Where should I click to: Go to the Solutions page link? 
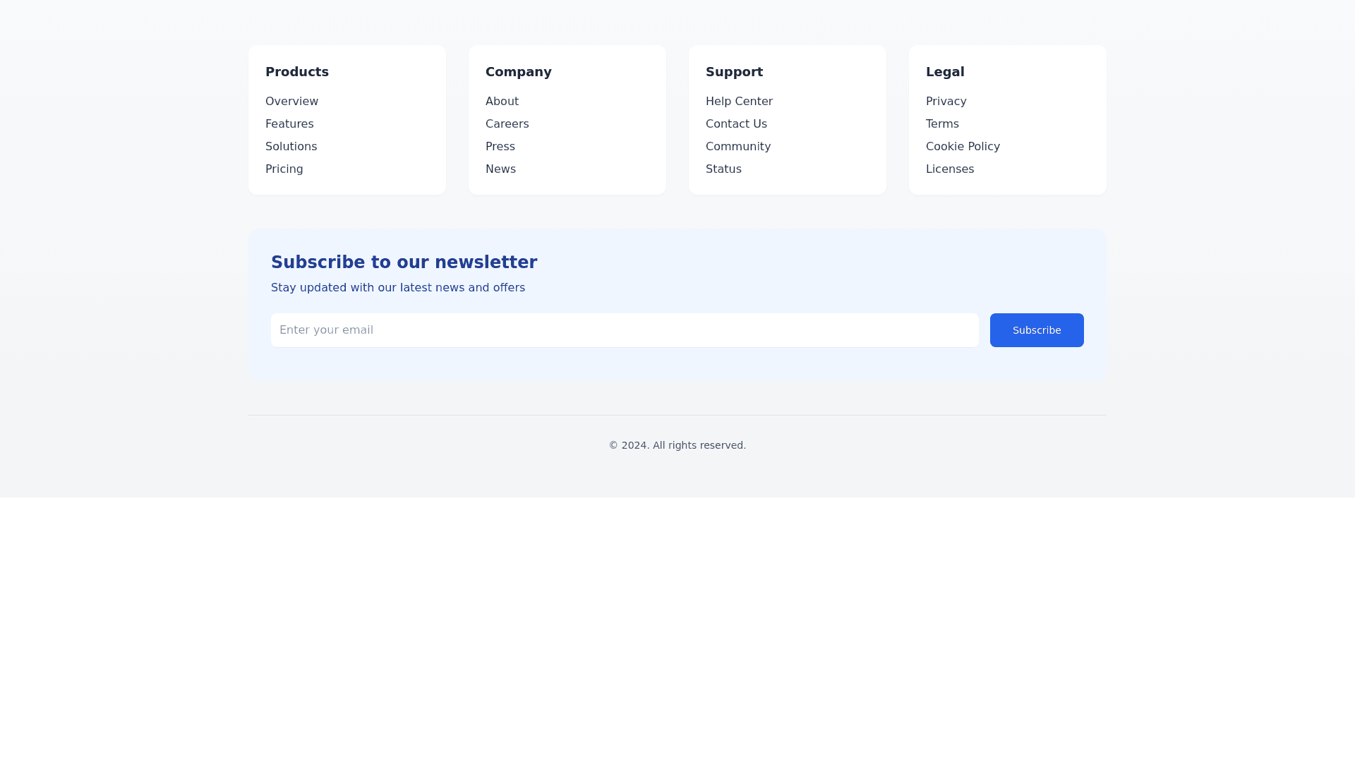pos(291,147)
